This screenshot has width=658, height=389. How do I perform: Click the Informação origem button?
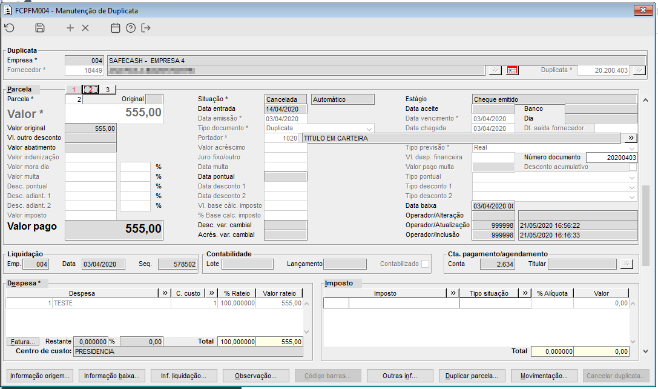point(40,376)
